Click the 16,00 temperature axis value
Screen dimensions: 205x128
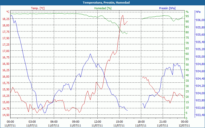(6, 77)
